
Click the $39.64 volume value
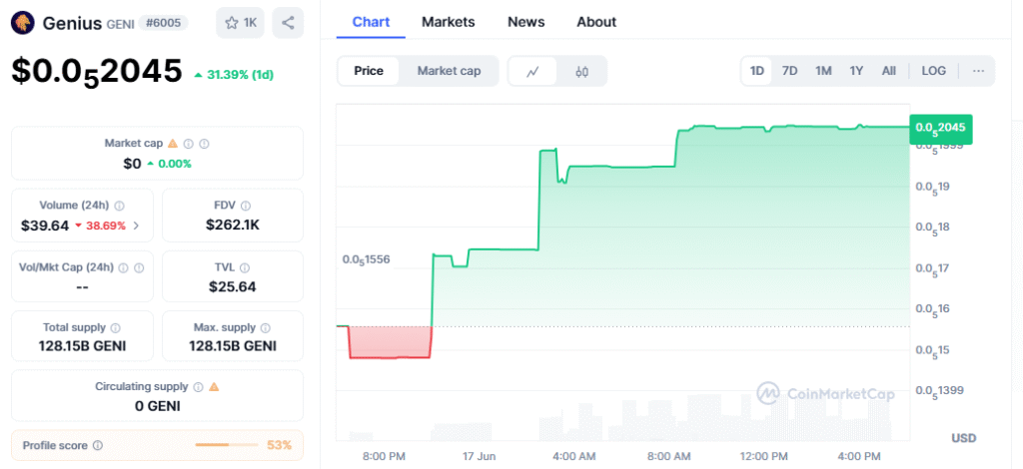[45, 227]
